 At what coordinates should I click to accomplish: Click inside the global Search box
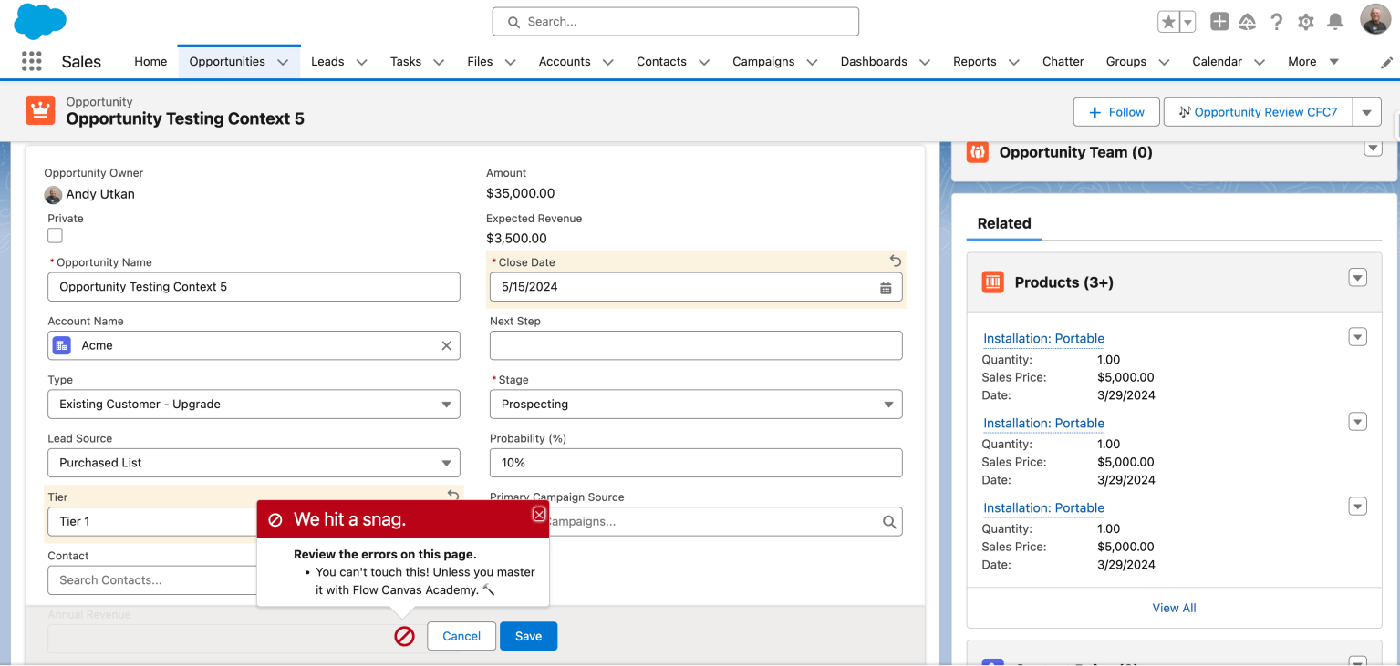[x=675, y=21]
